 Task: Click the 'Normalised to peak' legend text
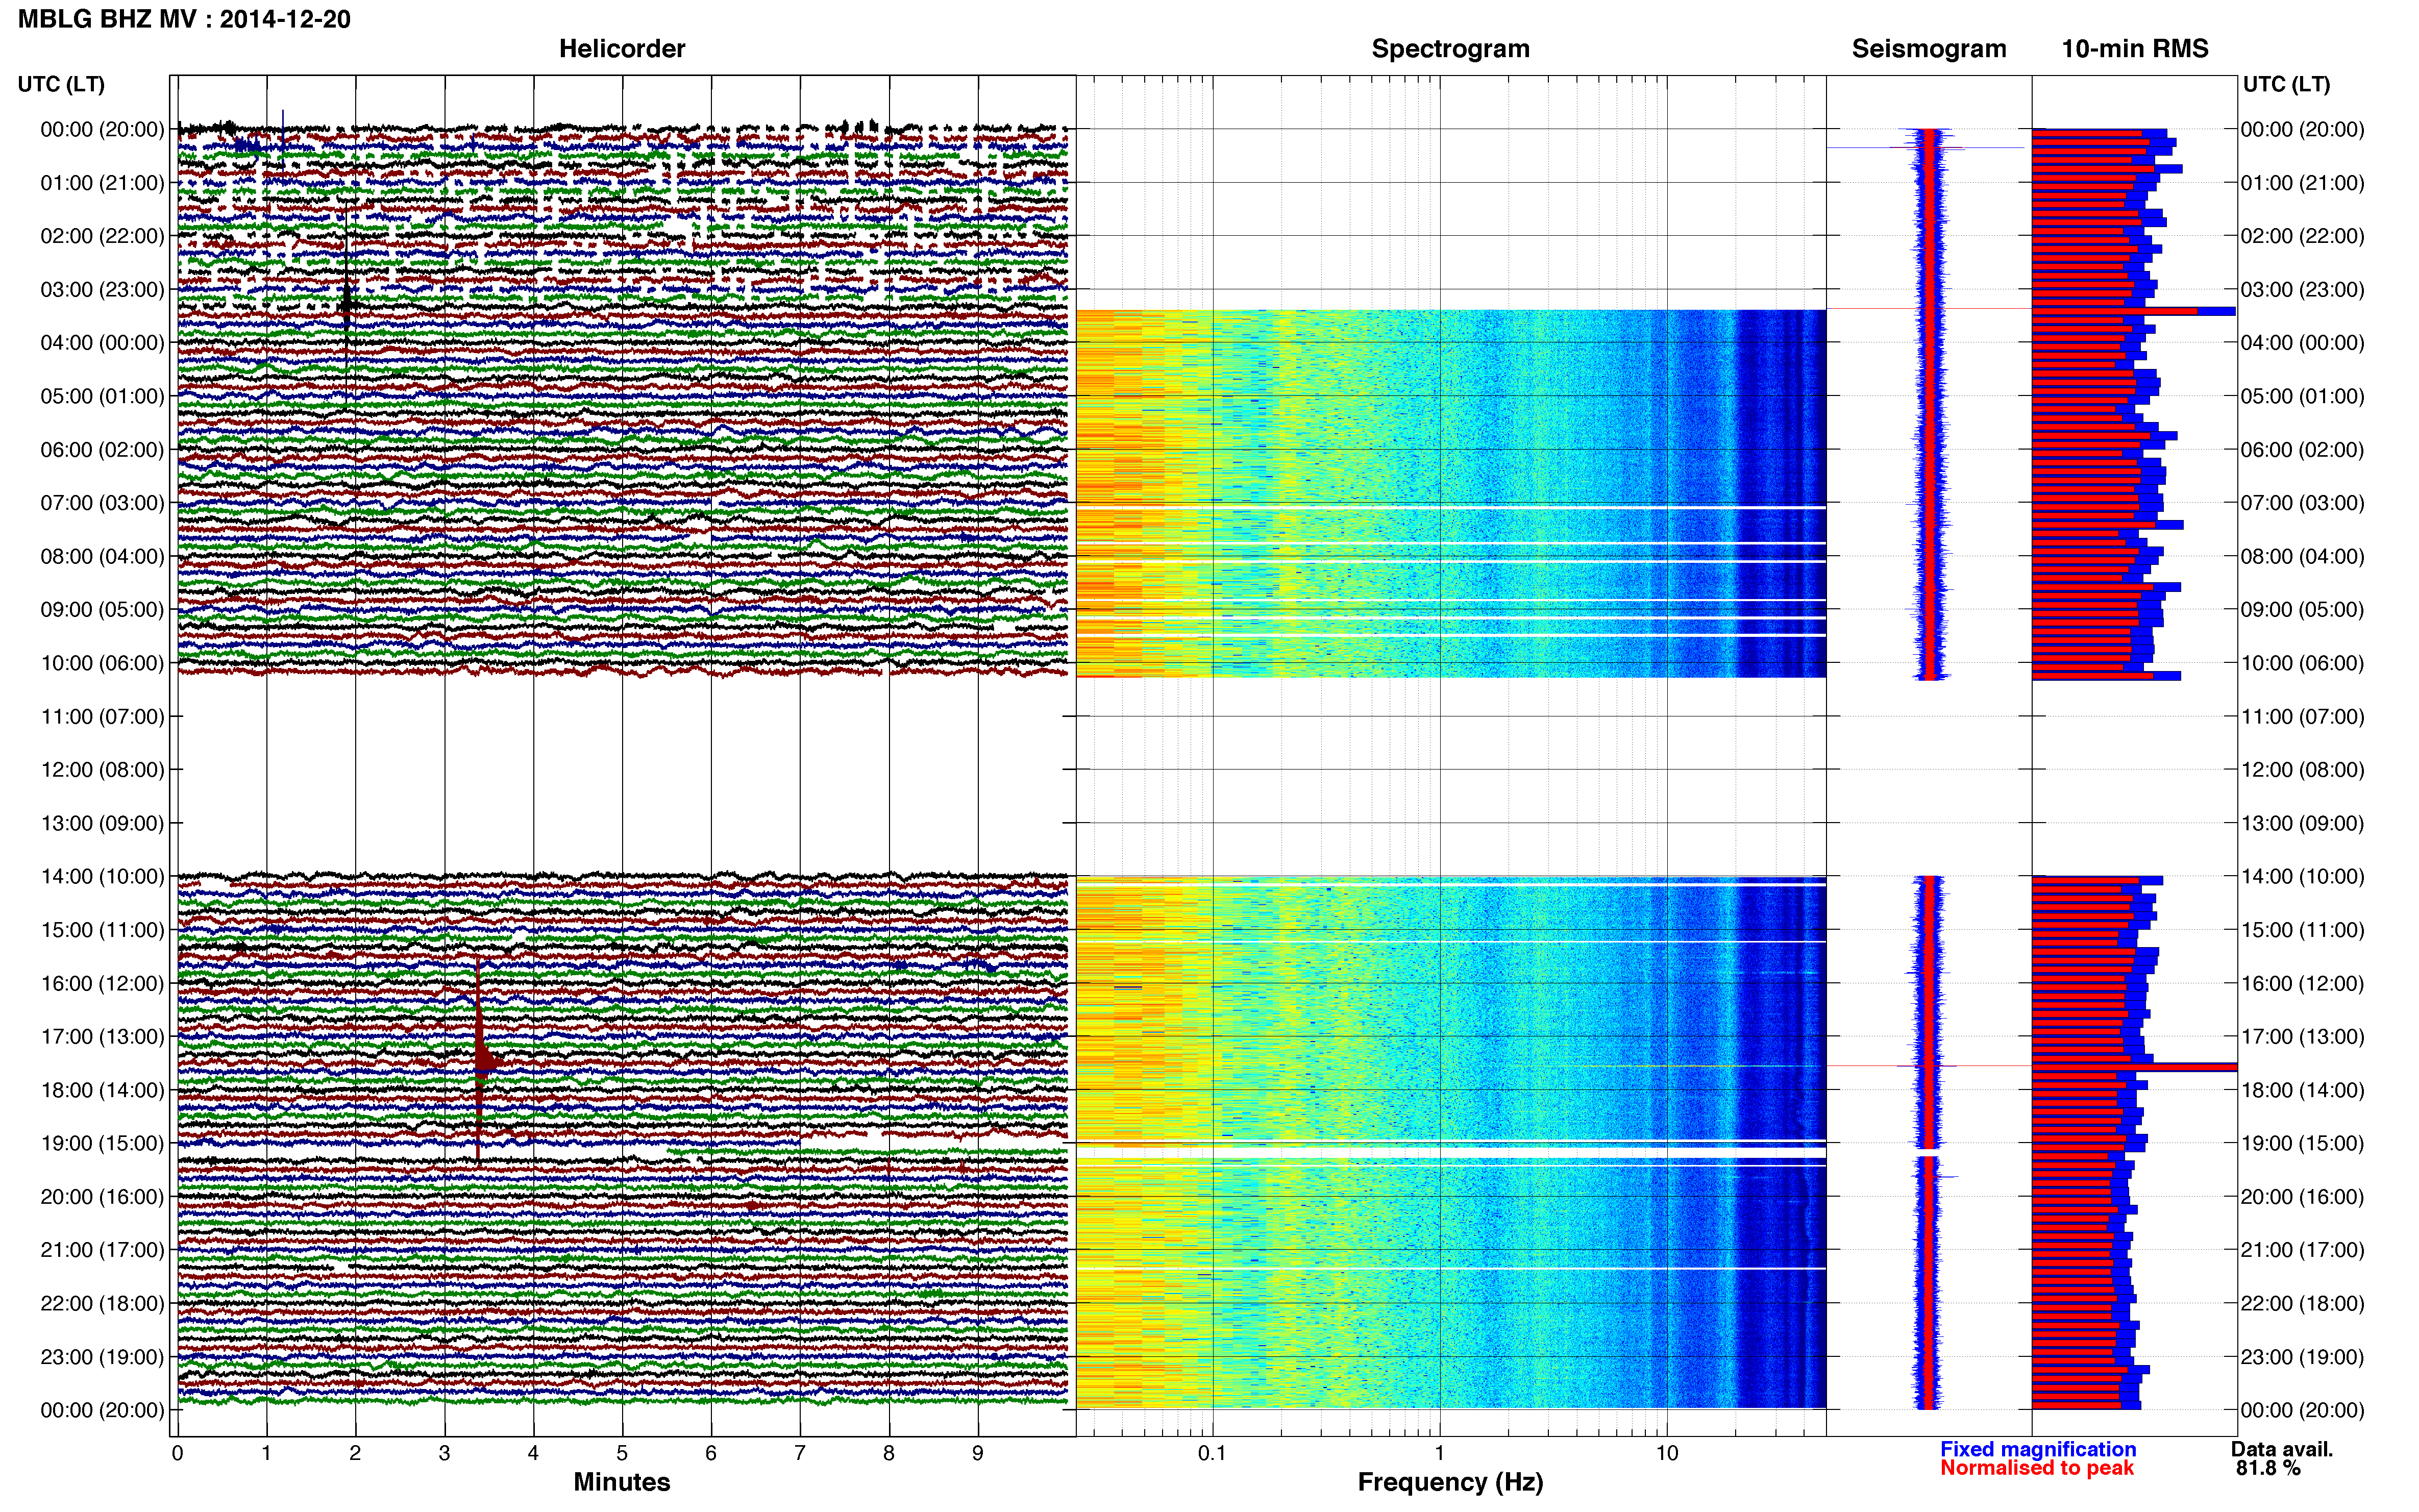(x=2037, y=1468)
